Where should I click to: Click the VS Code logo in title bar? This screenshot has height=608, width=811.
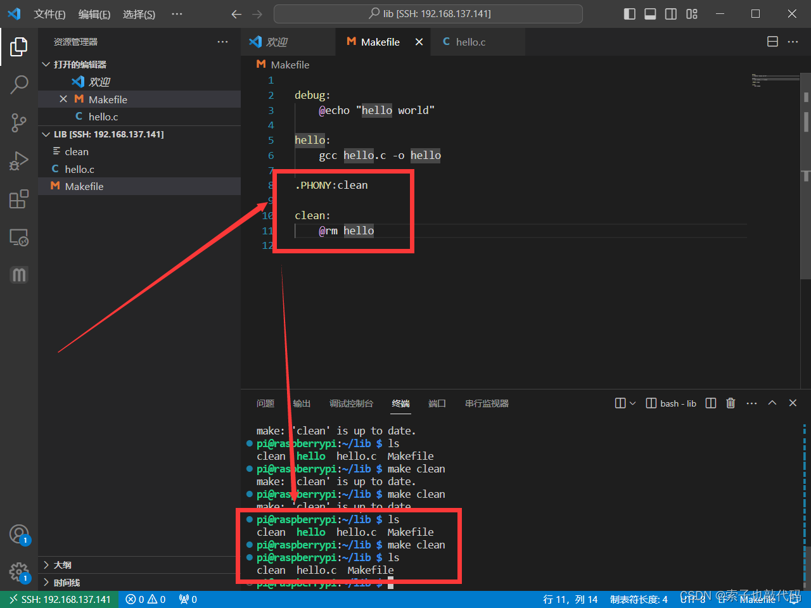[x=14, y=14]
